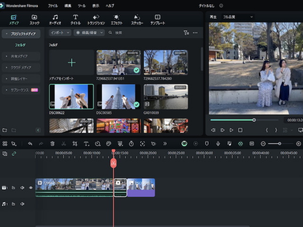Screen dimensions: 303x227
Task: Expand the 共有メディア tree item
Action: (20, 56)
